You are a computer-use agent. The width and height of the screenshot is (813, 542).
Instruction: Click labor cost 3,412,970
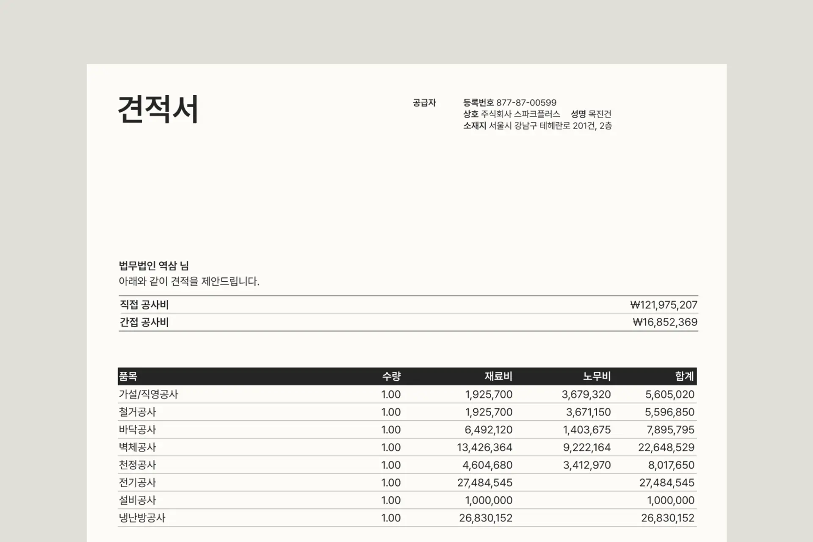(x=587, y=465)
